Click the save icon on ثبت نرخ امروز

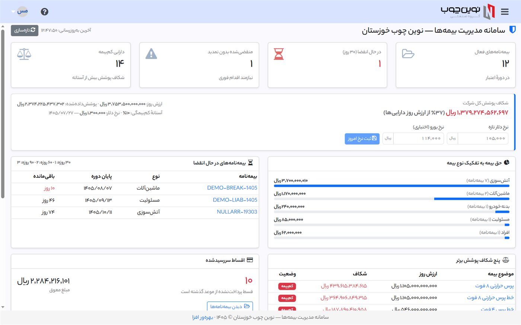[x=374, y=138]
